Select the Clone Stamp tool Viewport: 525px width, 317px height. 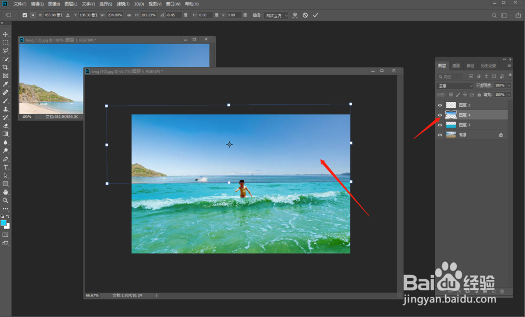(5, 109)
